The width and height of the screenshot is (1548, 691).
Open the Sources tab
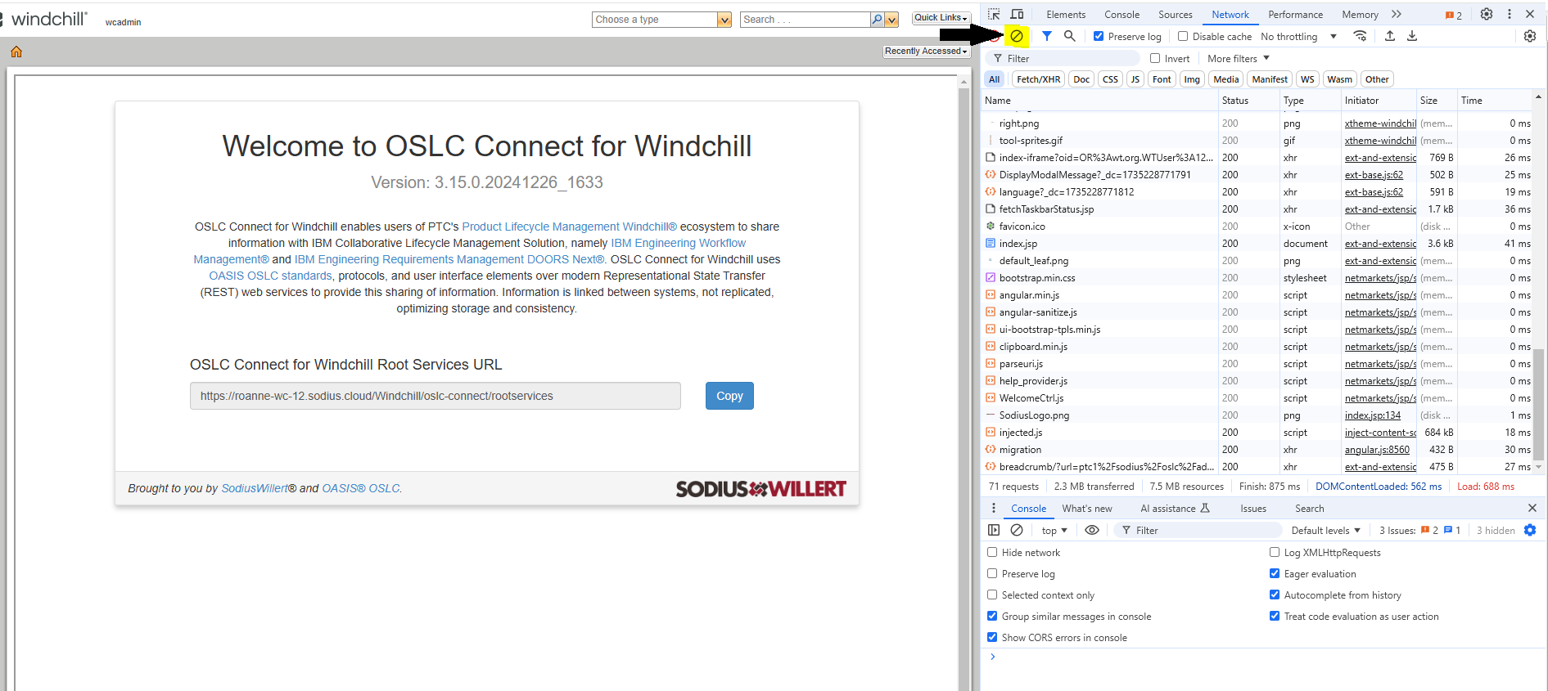tap(1175, 15)
